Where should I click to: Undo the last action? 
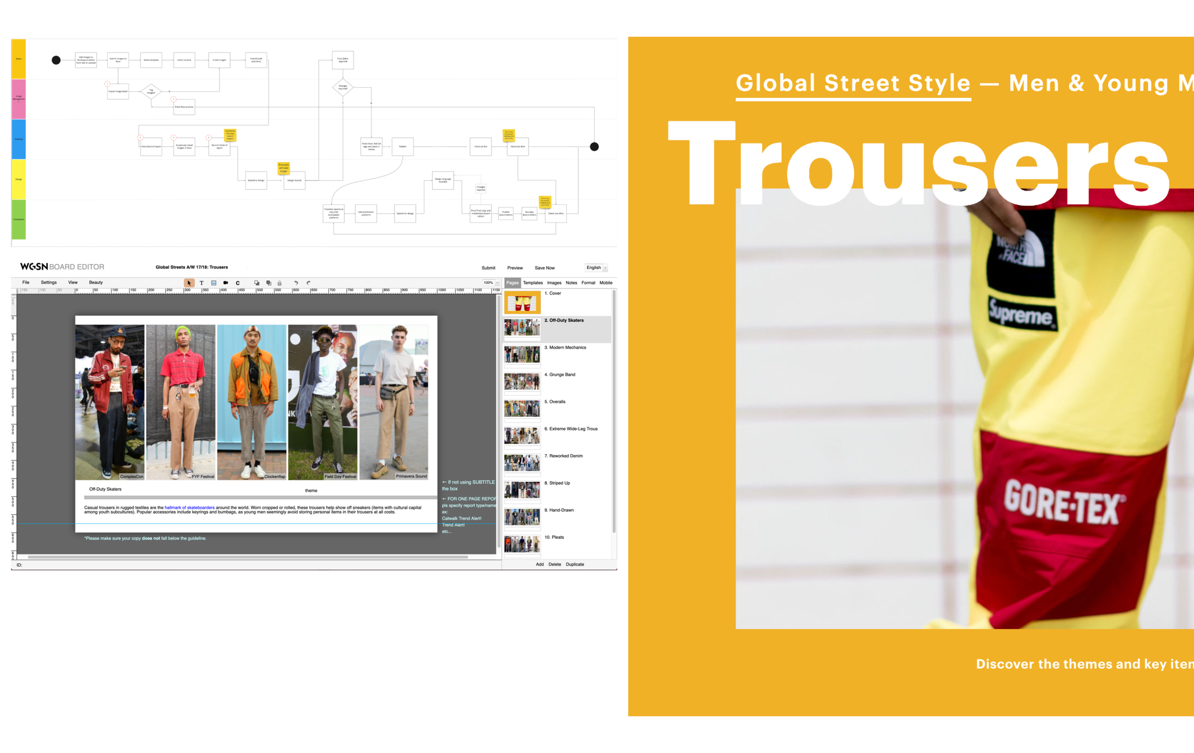[296, 283]
